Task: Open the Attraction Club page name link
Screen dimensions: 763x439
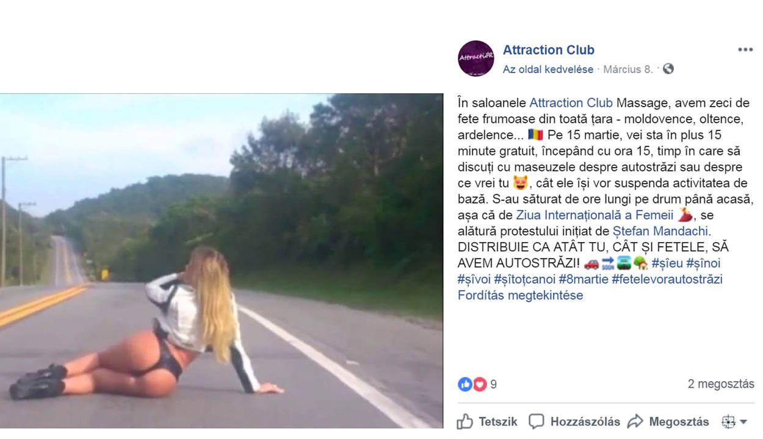Action: (548, 50)
